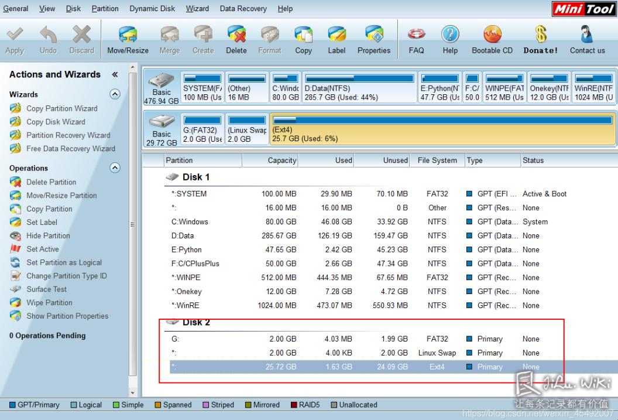Select Linux Swap 2.0 GB block in disk map
Image resolution: width=618 pixels, height=420 pixels.
pyautogui.click(x=247, y=129)
